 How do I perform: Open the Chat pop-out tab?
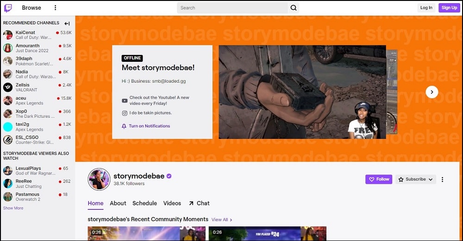[199, 203]
